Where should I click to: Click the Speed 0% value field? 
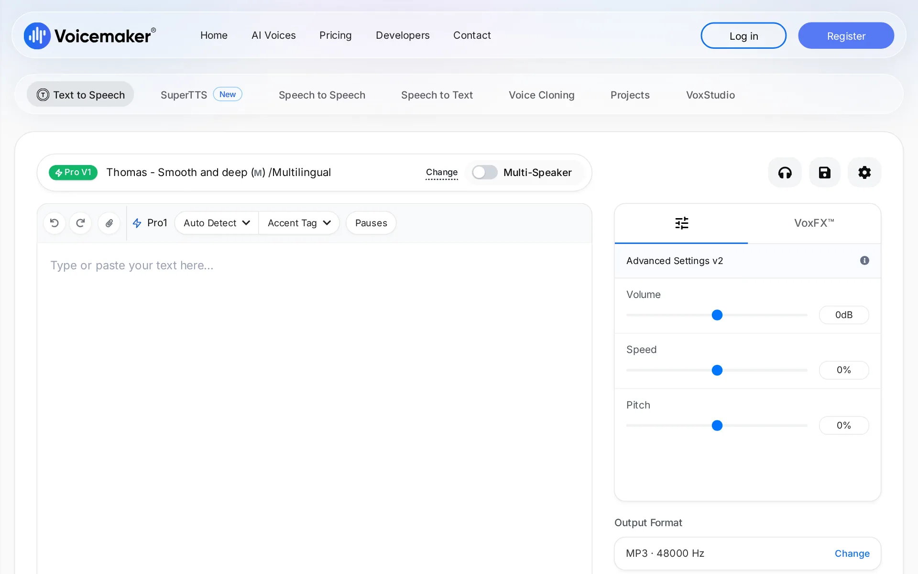pos(844,370)
